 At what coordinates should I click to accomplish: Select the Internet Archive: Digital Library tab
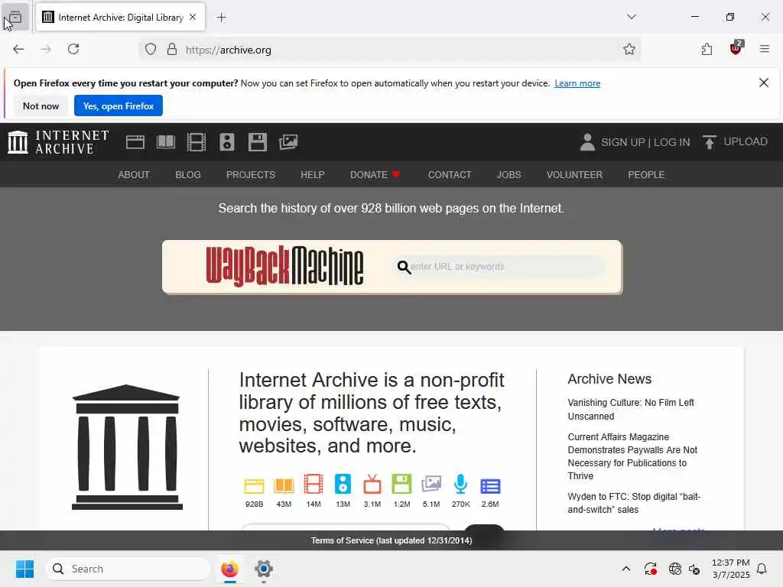point(120,18)
